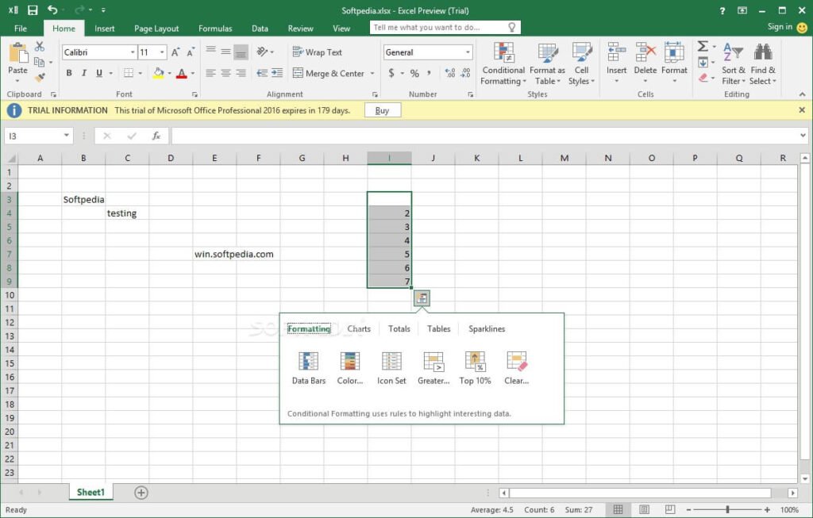
Task: Apply the Color Scale formatting option
Action: [350, 368]
